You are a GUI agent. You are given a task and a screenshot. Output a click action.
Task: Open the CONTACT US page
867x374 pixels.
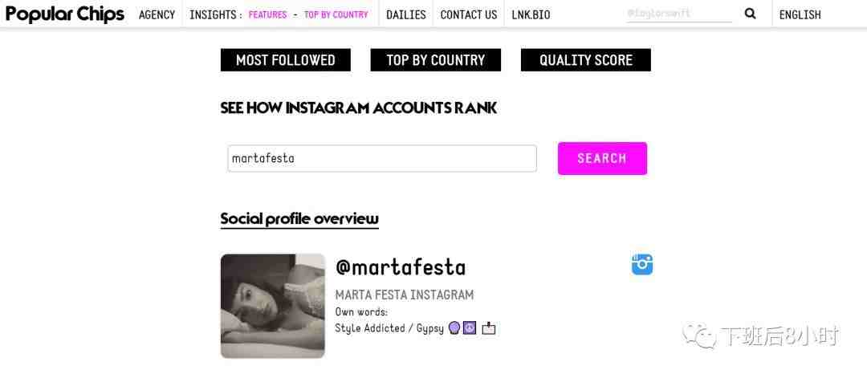click(x=469, y=14)
